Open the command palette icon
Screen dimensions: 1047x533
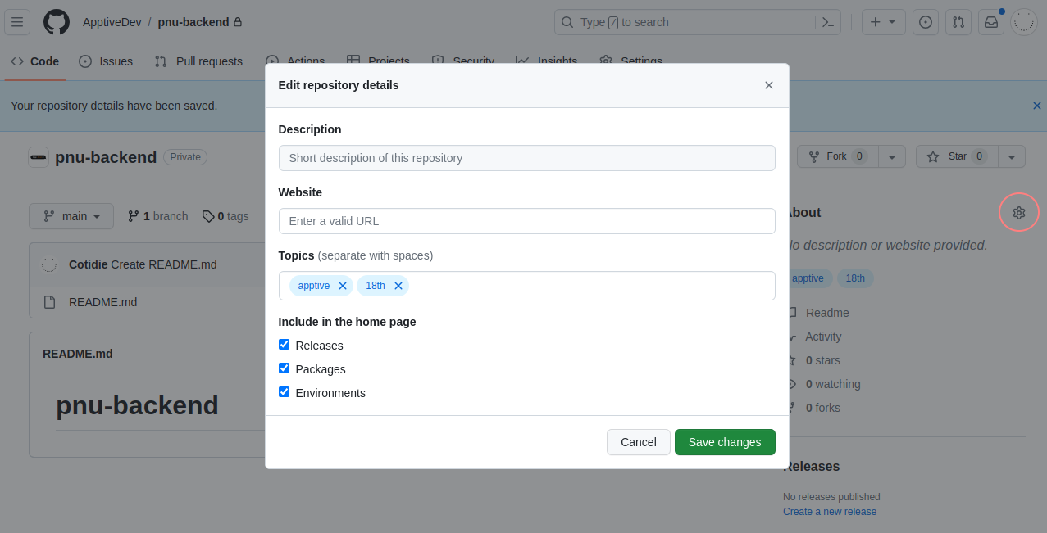tap(828, 22)
